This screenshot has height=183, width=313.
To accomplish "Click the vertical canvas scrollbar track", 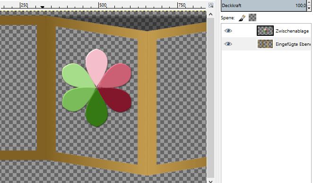I will click(210, 98).
